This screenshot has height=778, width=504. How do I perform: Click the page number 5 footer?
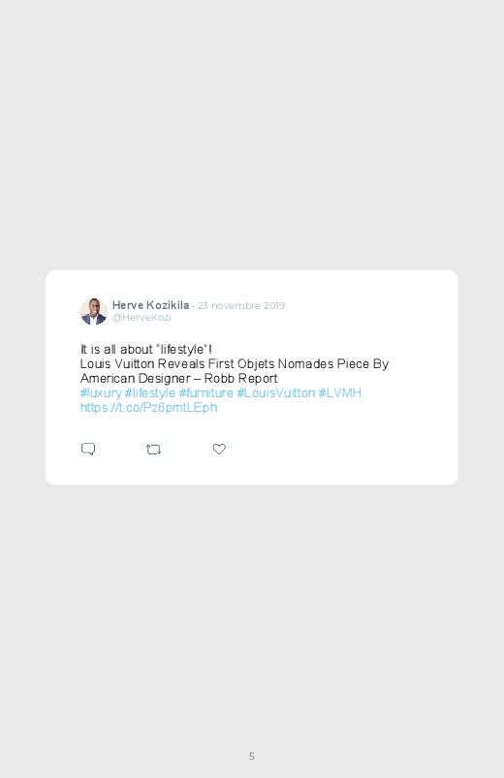[x=252, y=756]
